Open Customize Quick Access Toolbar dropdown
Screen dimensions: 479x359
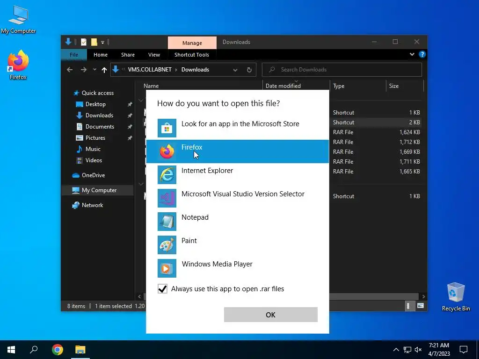102,42
